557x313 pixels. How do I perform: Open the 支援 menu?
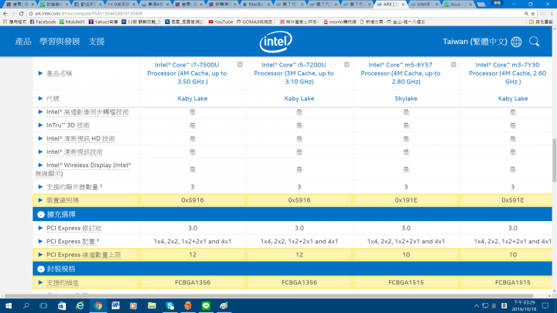[96, 42]
